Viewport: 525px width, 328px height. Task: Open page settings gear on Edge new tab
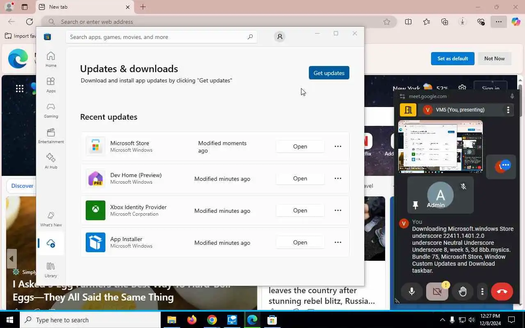click(x=462, y=89)
